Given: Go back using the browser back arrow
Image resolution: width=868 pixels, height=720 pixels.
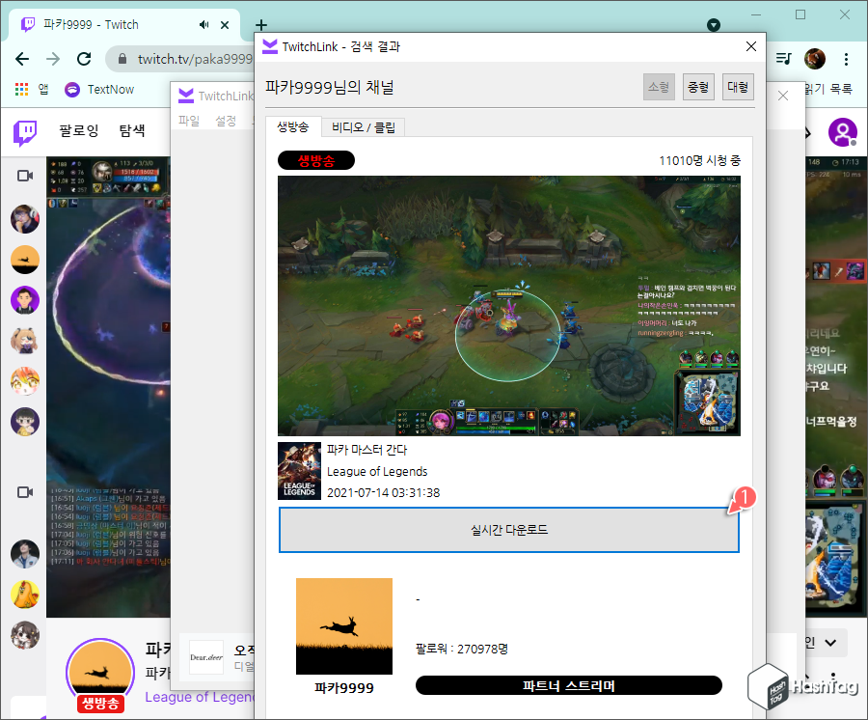Looking at the screenshot, I should coord(22,59).
